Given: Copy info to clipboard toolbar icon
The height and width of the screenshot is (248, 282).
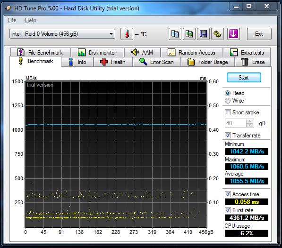Looking at the screenshot, I should (175, 34).
